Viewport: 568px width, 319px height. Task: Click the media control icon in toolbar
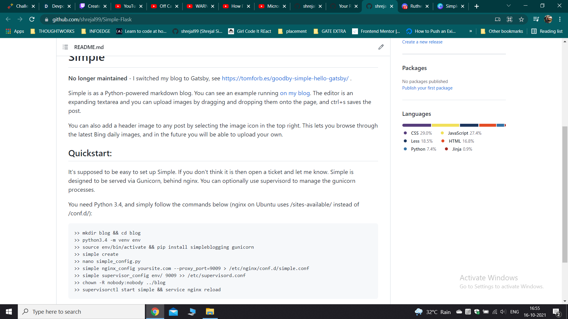coord(536,19)
